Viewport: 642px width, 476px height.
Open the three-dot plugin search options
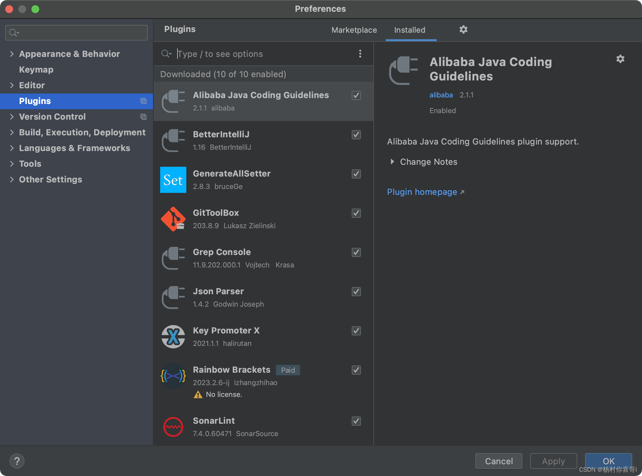[360, 54]
